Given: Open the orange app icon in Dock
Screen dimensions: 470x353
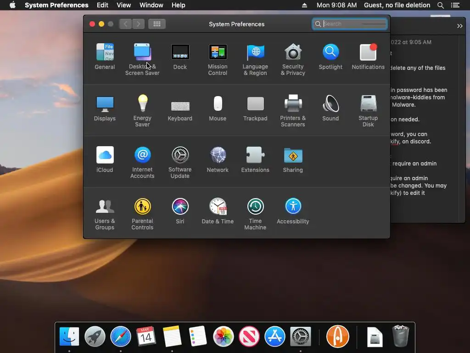Looking at the screenshot, I should tap(337, 336).
